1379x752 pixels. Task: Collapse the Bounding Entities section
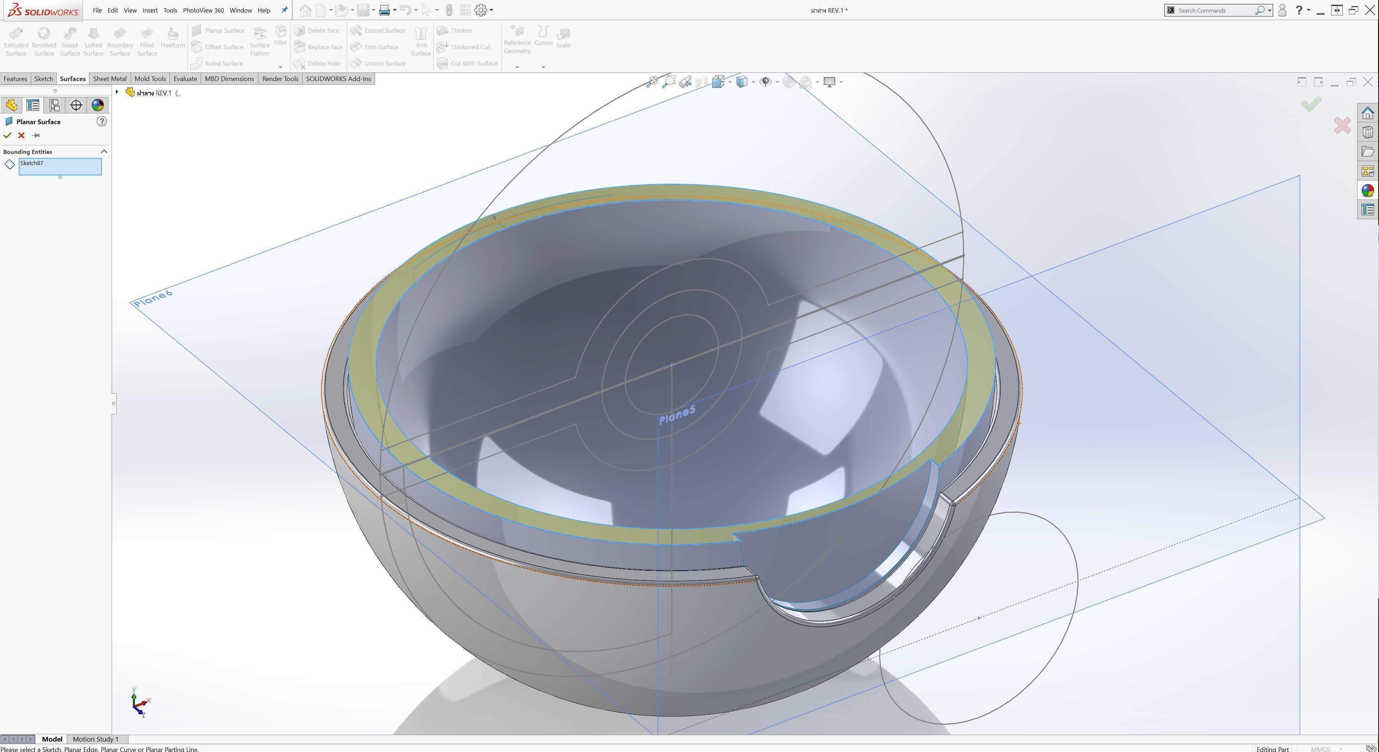point(104,151)
